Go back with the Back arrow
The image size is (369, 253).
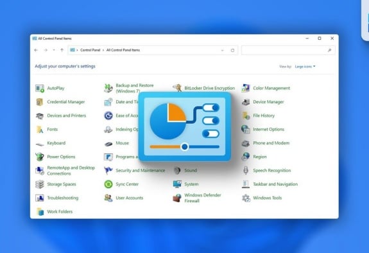tap(36, 50)
